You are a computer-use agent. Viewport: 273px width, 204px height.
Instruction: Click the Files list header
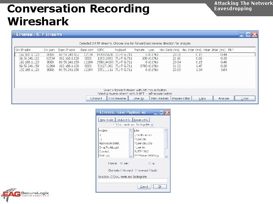point(149,130)
